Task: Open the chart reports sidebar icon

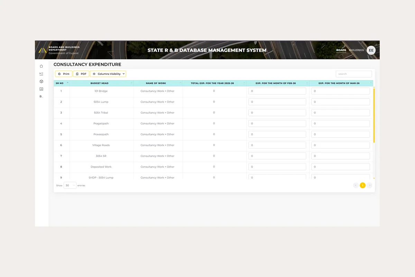Action: tap(41, 89)
